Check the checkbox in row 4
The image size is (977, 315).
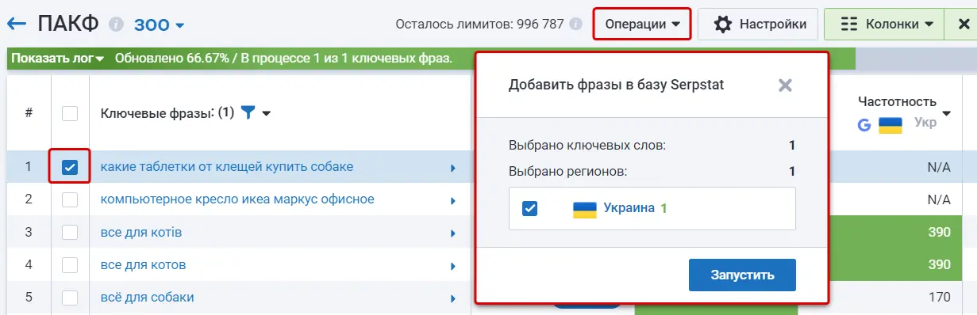[70, 265]
